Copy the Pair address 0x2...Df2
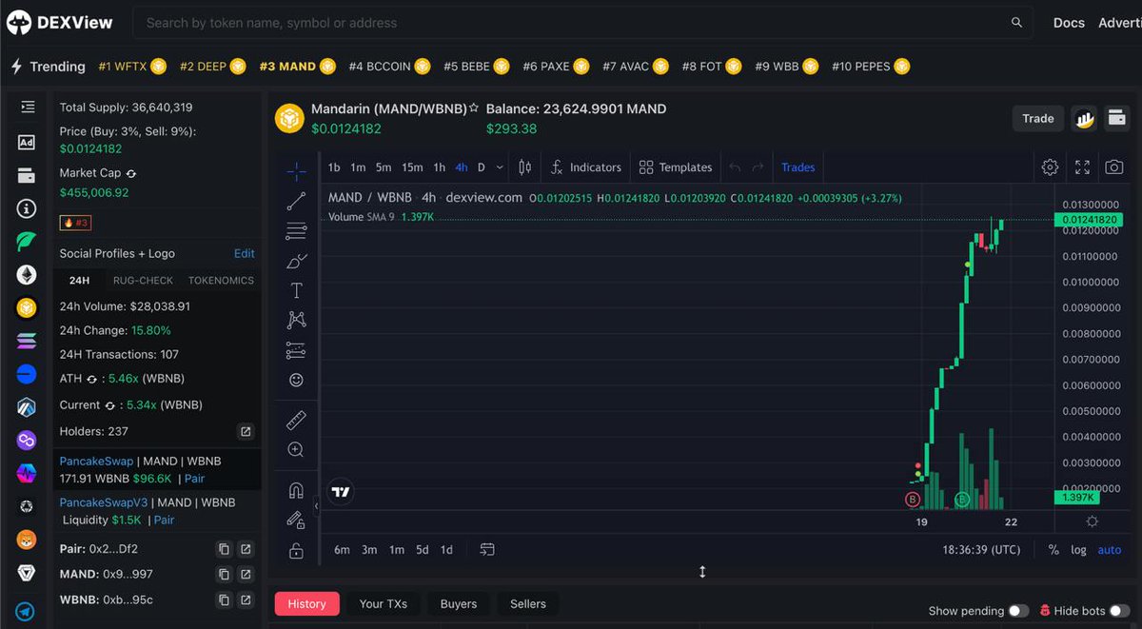This screenshot has height=629, width=1142. [224, 549]
